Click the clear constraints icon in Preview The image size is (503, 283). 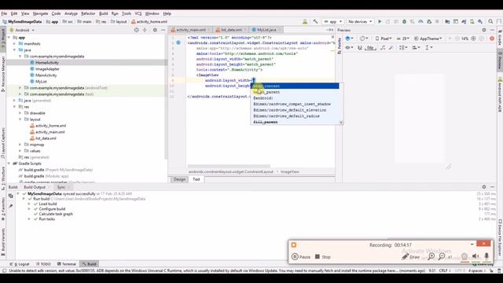pyautogui.click(x=383, y=47)
